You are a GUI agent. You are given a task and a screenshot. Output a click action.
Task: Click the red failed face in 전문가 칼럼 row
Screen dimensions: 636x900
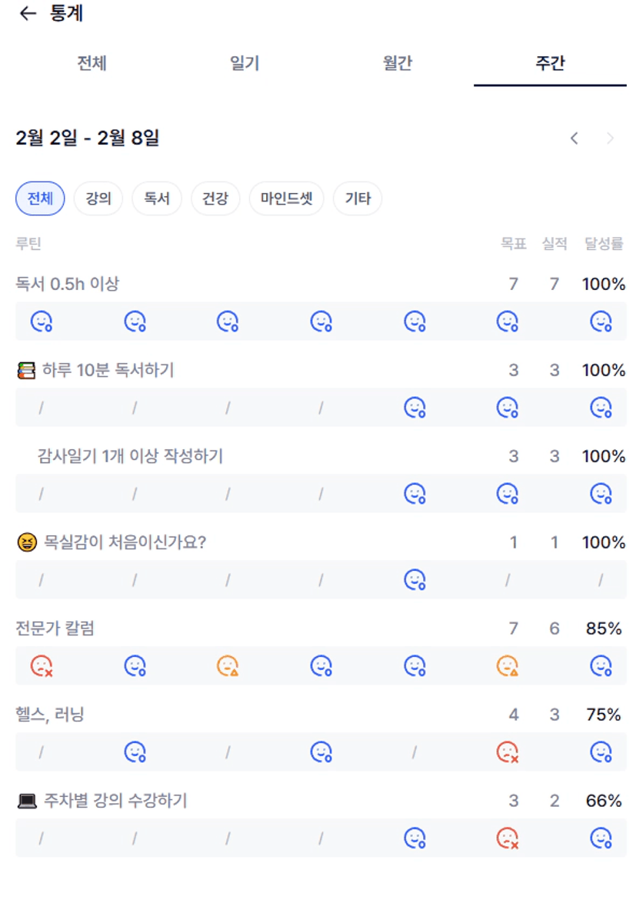41,665
